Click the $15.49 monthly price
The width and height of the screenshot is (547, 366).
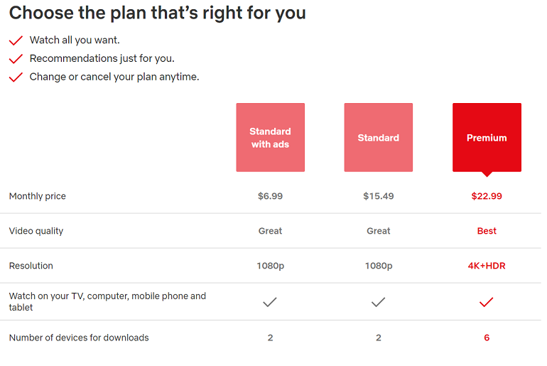tap(378, 196)
